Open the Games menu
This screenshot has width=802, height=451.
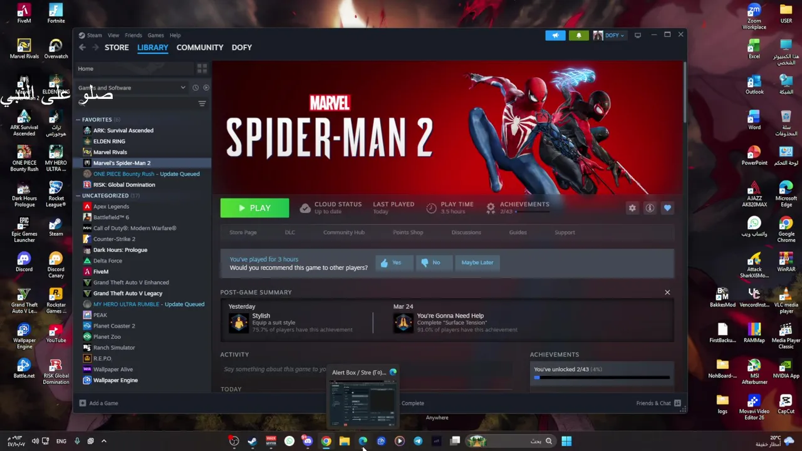pyautogui.click(x=155, y=35)
